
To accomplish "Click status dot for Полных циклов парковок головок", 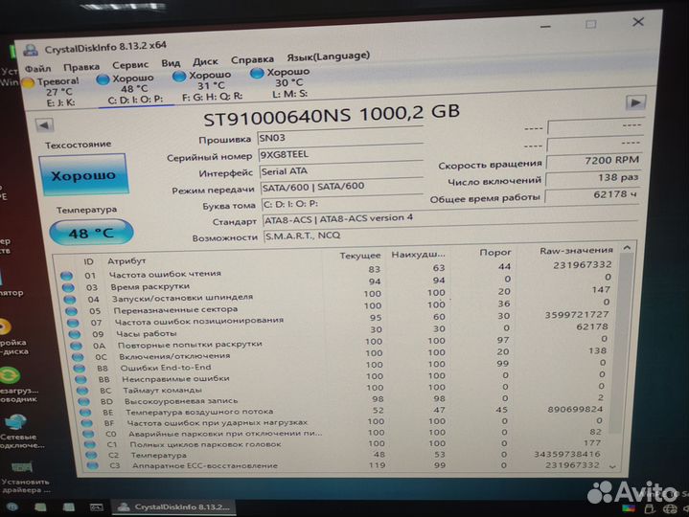I will (90, 445).
